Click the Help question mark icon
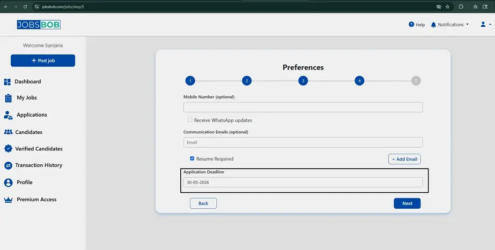 tap(411, 25)
